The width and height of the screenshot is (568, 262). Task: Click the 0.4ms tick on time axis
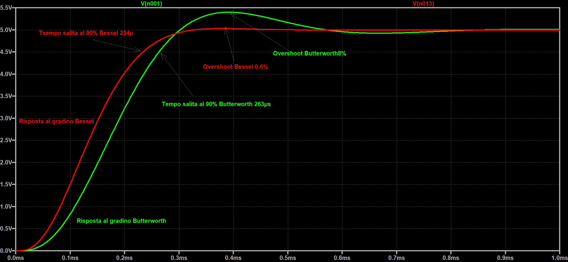(x=233, y=258)
